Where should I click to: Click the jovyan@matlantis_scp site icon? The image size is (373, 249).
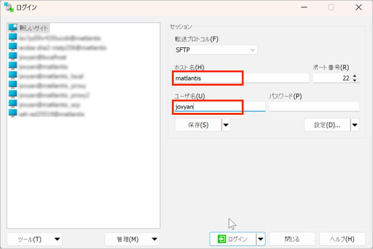[13, 104]
